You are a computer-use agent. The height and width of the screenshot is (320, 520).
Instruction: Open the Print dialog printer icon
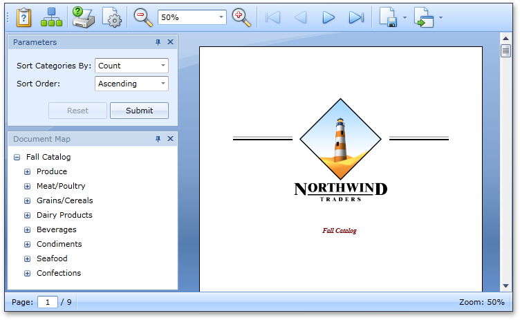83,17
